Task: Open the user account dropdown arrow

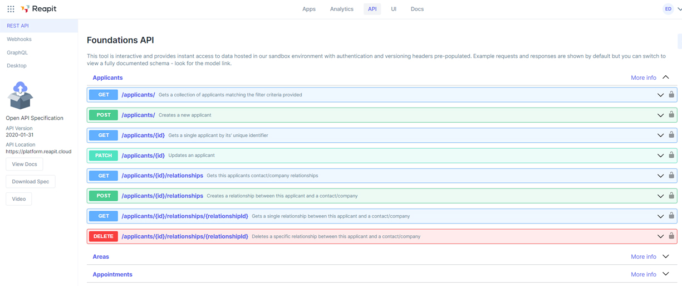Action: click(x=679, y=9)
